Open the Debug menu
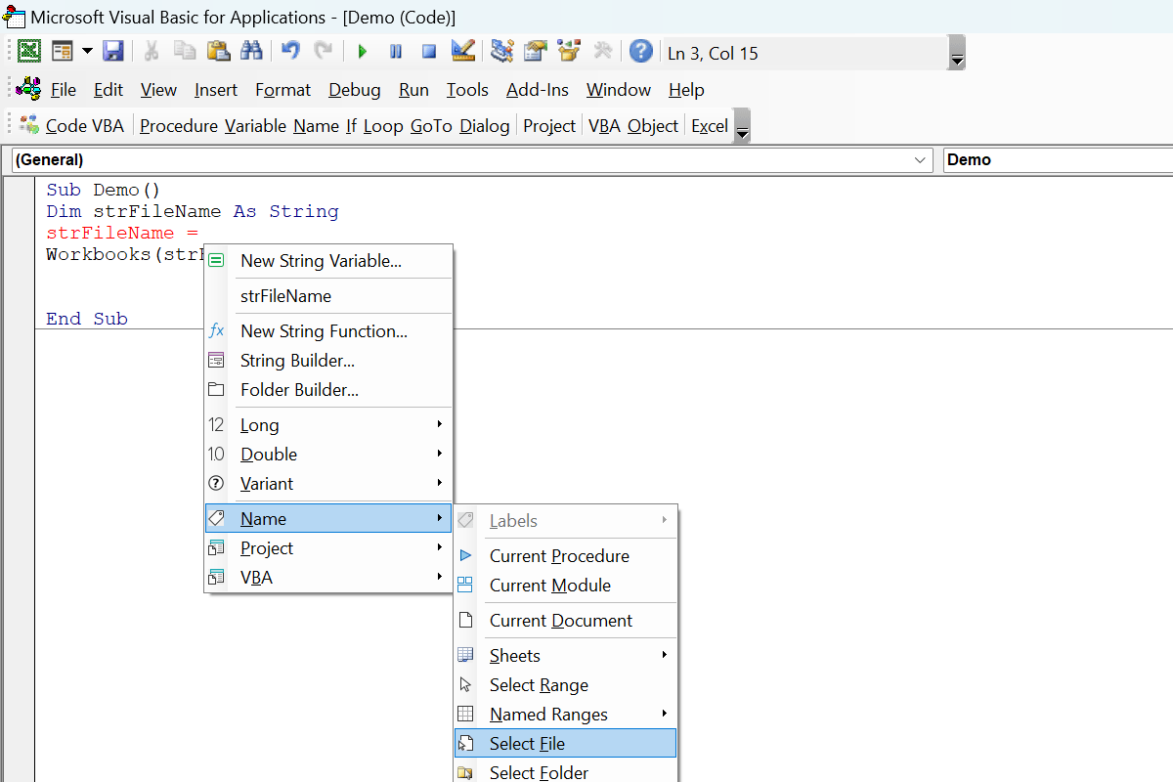 355,90
